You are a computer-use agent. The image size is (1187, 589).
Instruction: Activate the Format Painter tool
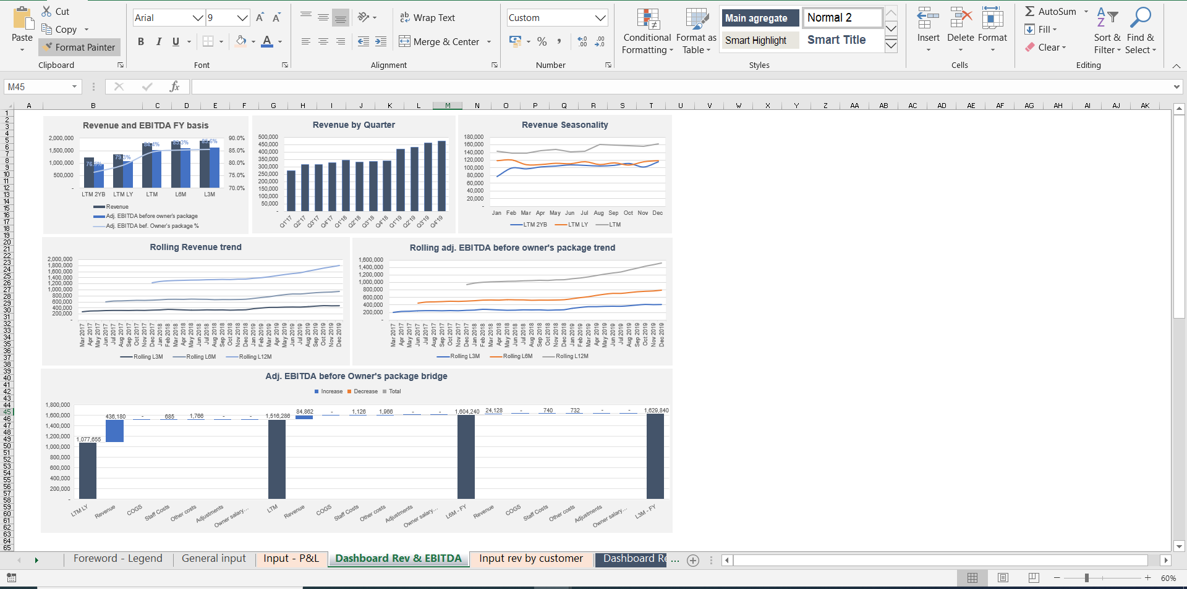pyautogui.click(x=79, y=47)
